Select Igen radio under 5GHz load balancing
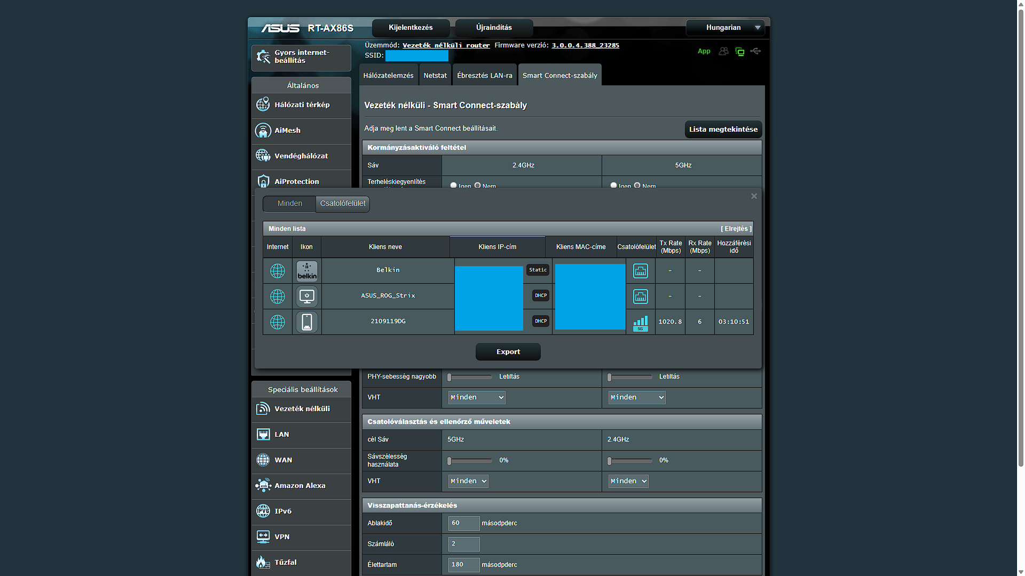The width and height of the screenshot is (1025, 576). pyautogui.click(x=613, y=186)
